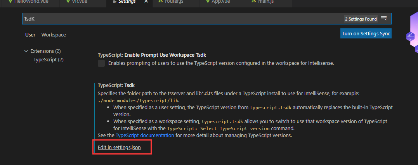Screen dimensions: 418x165
Task: Select TypeScript (2) in settings tree
Action: click(49, 60)
